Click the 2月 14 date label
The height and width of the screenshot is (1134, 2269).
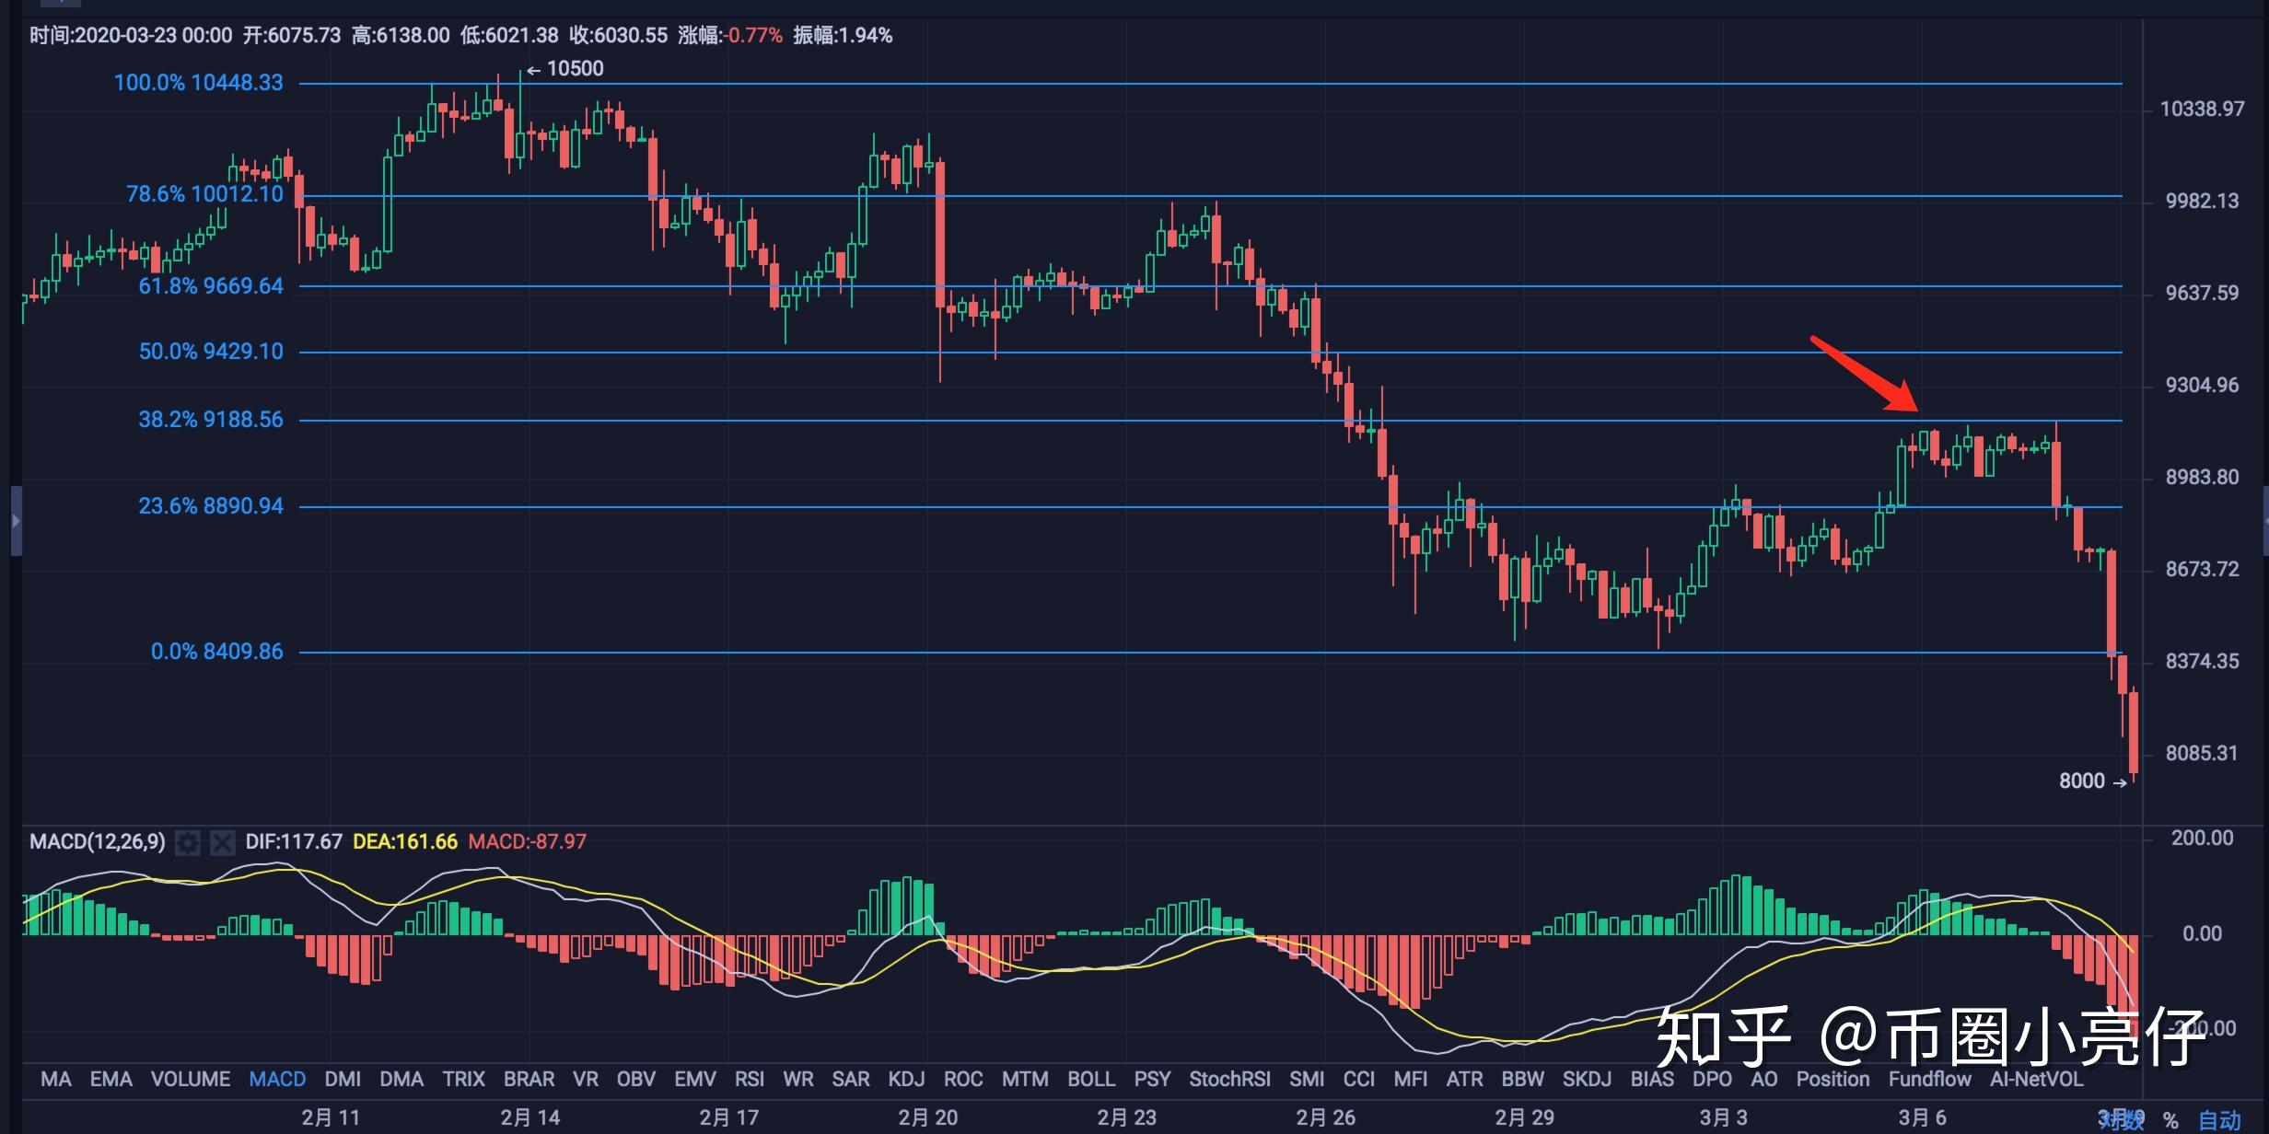529,1118
